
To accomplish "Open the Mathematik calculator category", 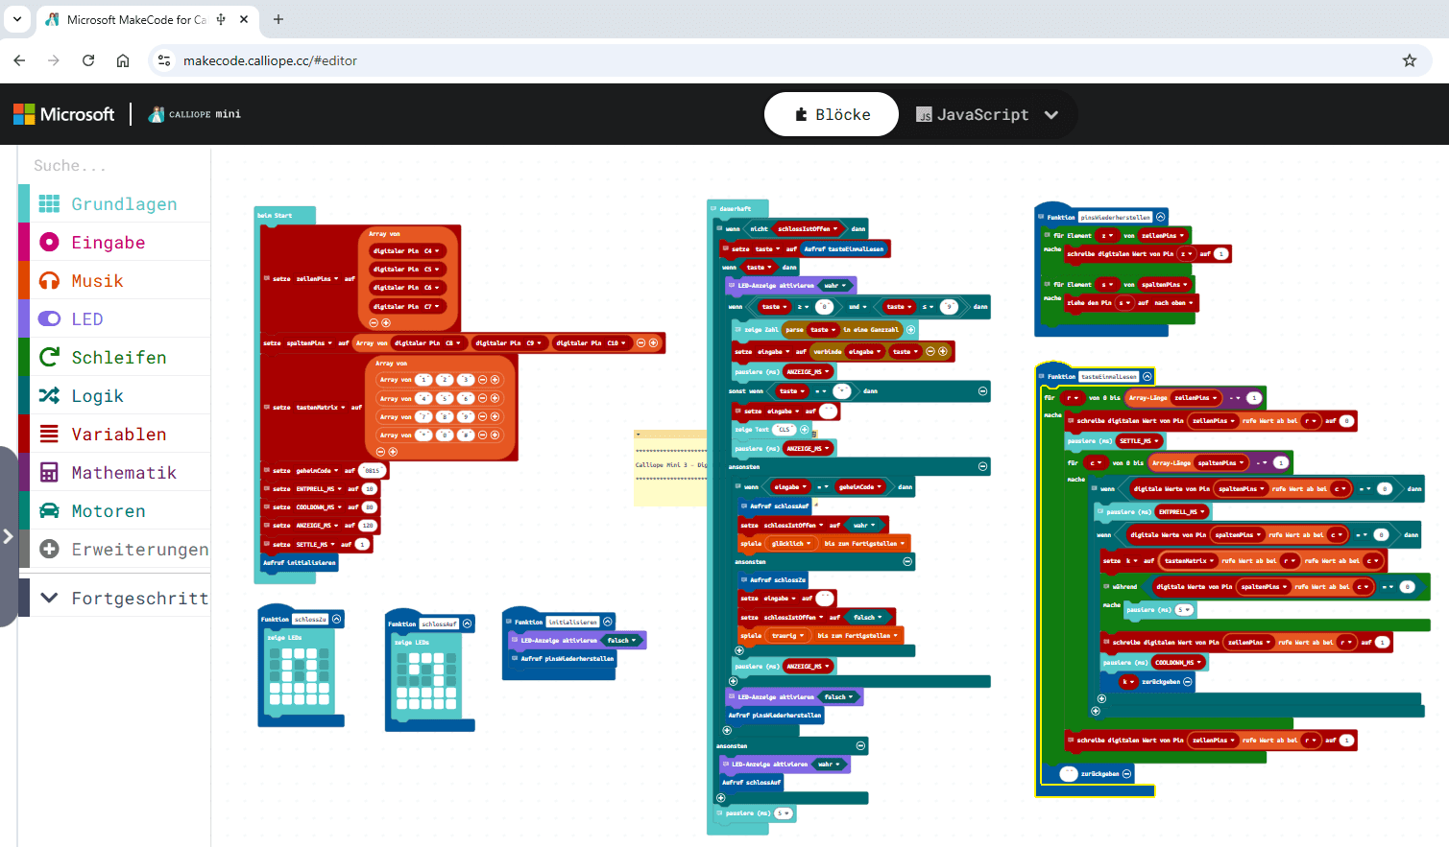I will 123,473.
